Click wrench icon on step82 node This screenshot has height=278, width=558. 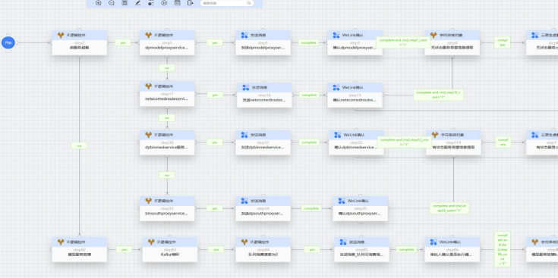pyautogui.click(x=61, y=242)
